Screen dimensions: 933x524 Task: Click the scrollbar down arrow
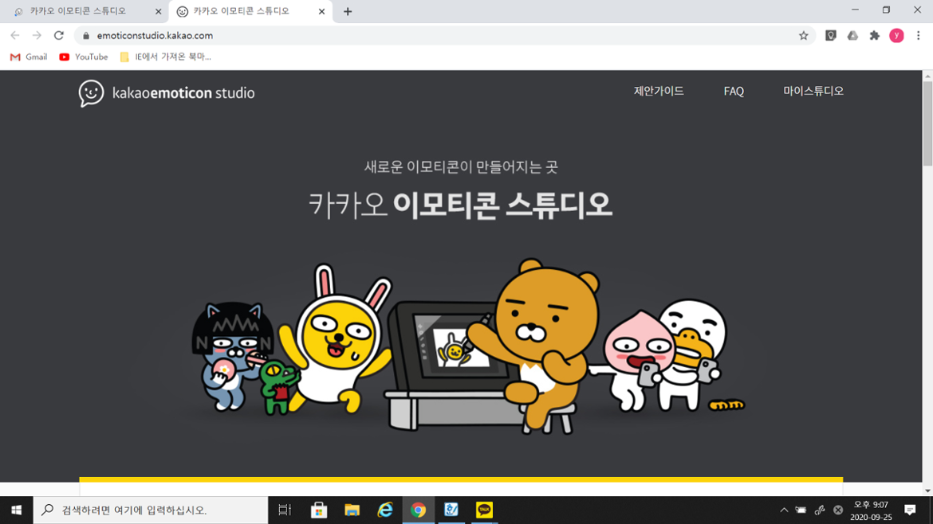927,491
